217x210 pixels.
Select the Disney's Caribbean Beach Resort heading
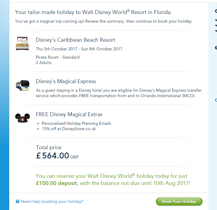(76, 40)
